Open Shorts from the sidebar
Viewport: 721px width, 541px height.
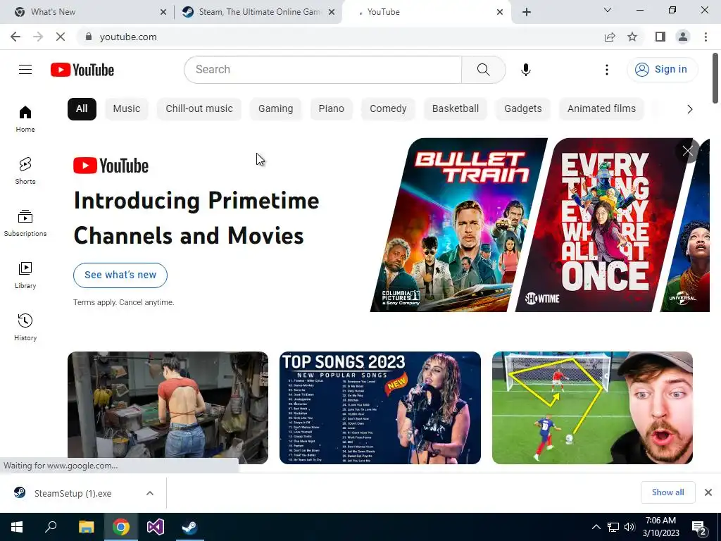(x=25, y=170)
